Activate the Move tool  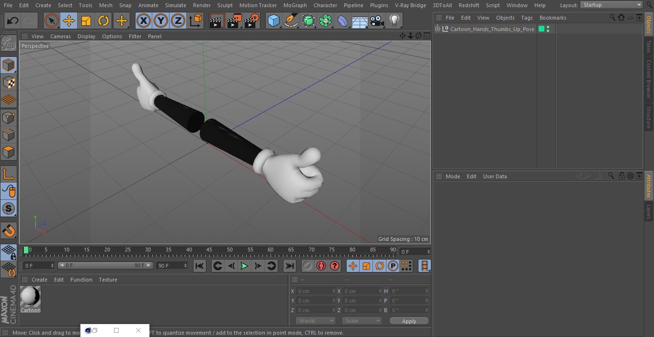point(69,21)
